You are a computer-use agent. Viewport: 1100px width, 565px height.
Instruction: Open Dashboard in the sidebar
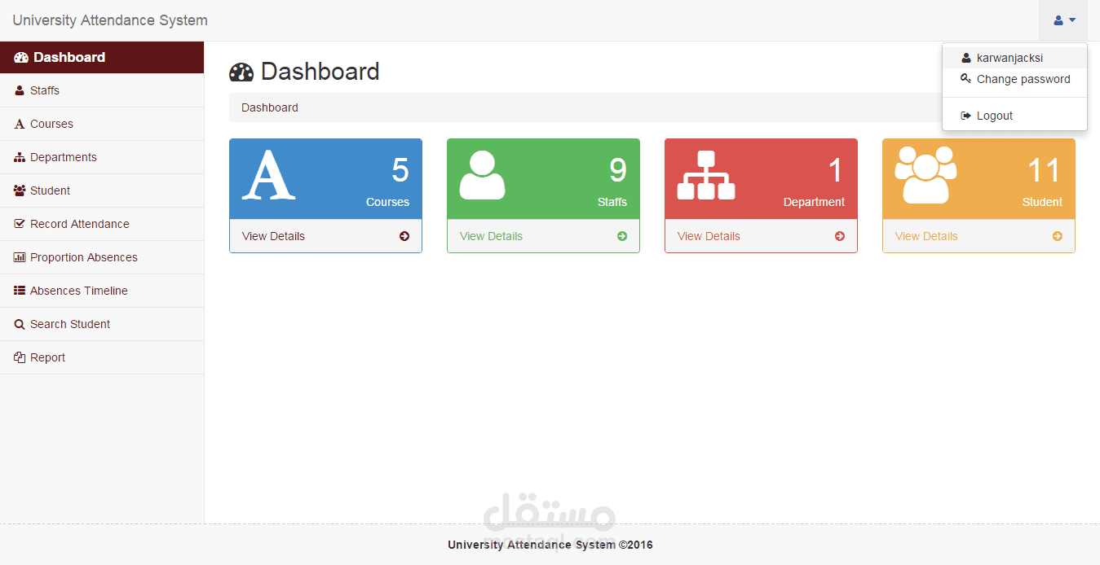point(102,57)
